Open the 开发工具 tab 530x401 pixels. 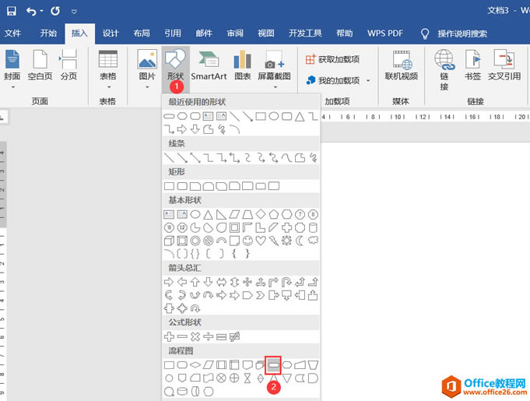pos(305,33)
